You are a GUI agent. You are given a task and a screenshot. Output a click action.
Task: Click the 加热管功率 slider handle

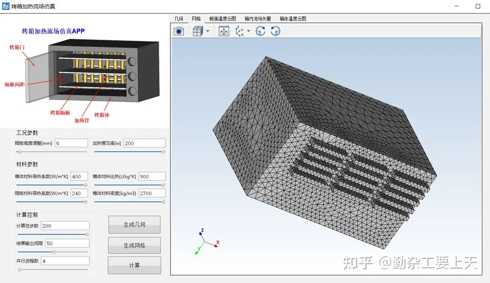163,152
